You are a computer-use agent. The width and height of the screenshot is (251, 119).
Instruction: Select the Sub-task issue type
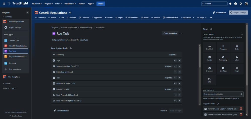pyautogui.click(x=16, y=63)
